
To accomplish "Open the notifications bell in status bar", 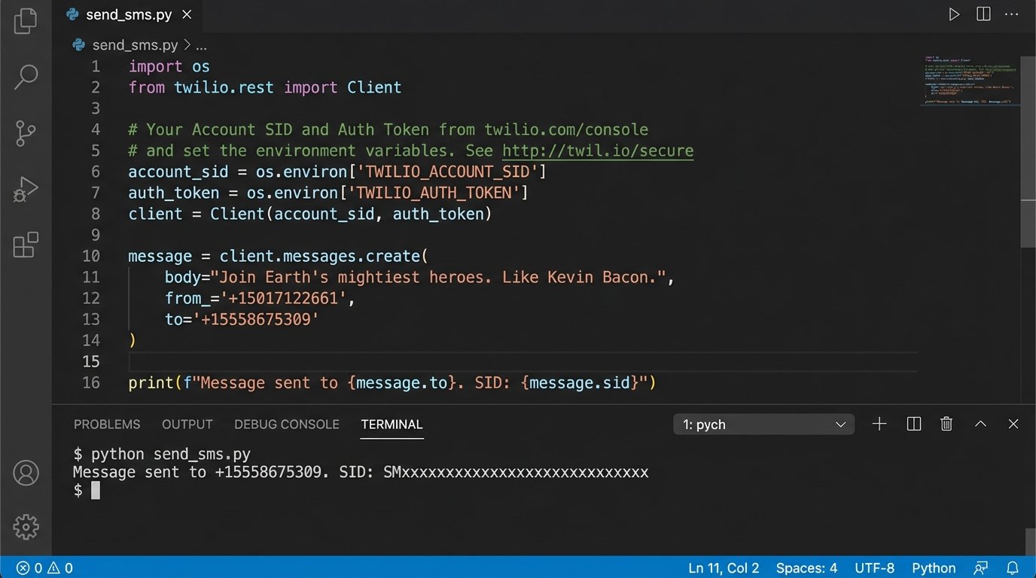I will coord(1013,568).
